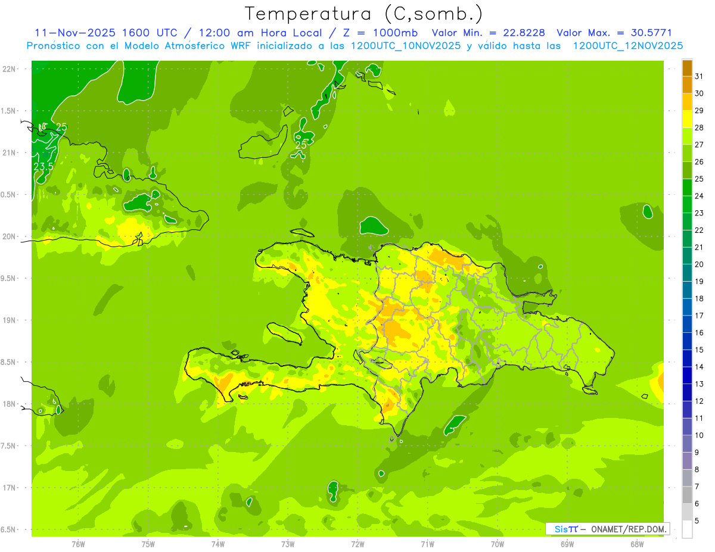Click the legend value label "31"
715x552 pixels.
pos(700,76)
